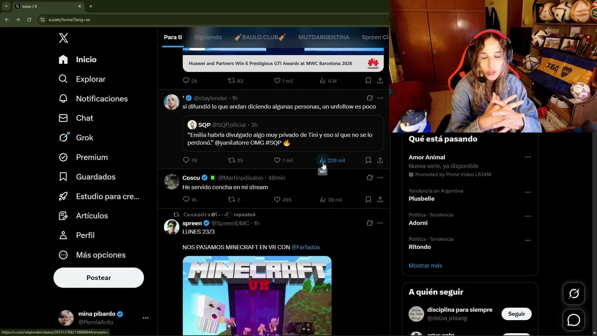The image size is (597, 336).
Task: Follow disciplina para siempre with Seguir
Action: [x=516, y=314]
